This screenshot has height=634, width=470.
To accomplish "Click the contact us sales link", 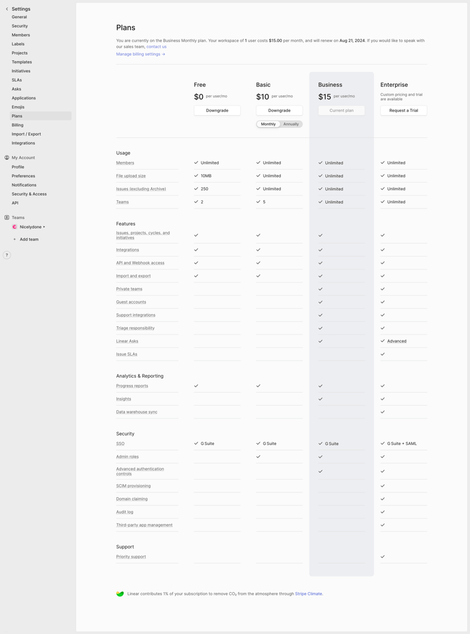I will pos(156,46).
